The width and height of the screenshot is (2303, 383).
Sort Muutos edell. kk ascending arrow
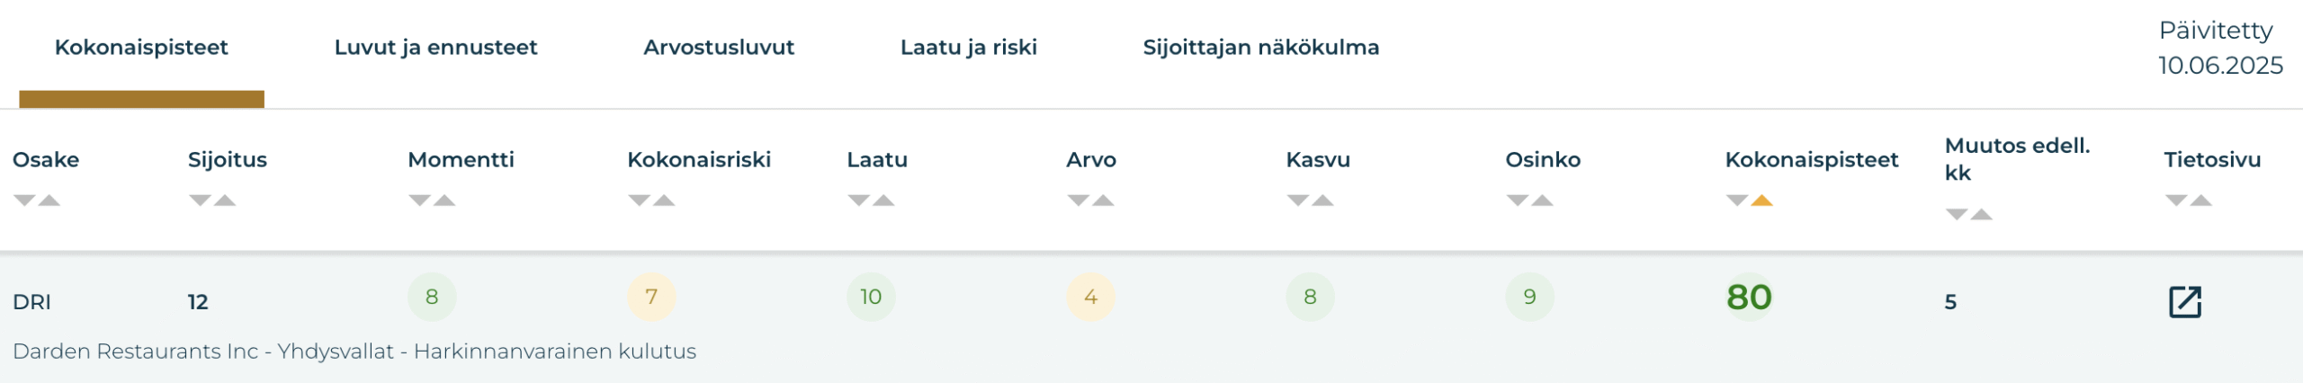coord(1981,215)
